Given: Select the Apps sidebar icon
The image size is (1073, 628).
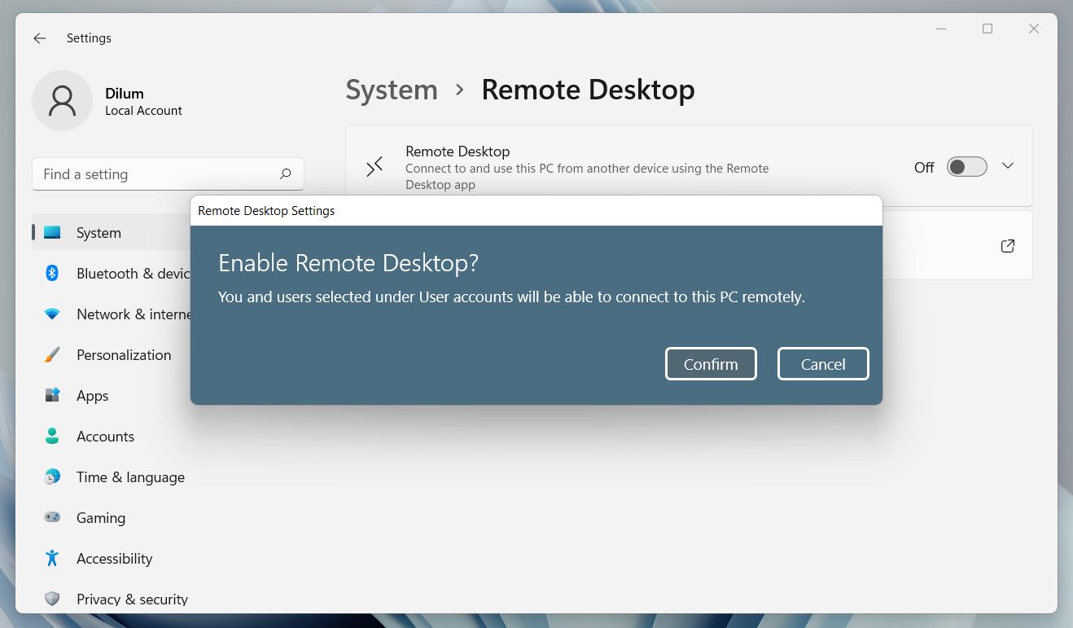Looking at the screenshot, I should pyautogui.click(x=52, y=396).
